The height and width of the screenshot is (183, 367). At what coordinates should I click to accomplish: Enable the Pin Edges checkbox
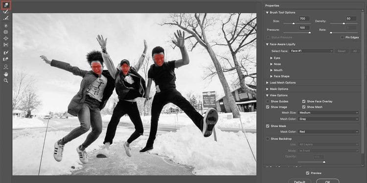342,38
